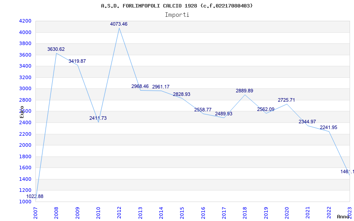Select the 2009 x-axis year label
The width and height of the screenshot is (354, 221).
(77, 213)
